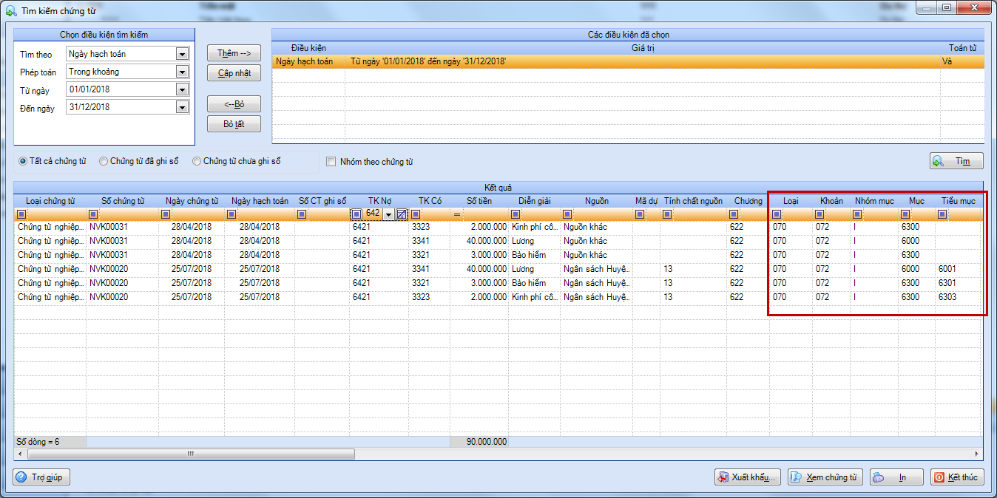Open the Đến ngày date picker
The width and height of the screenshot is (997, 498).
tap(182, 107)
